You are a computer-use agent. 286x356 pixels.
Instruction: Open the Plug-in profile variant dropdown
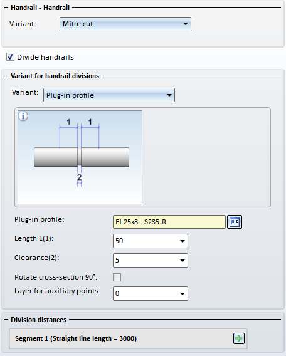coord(109,95)
